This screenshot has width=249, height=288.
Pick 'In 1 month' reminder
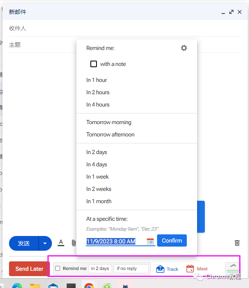click(x=99, y=201)
